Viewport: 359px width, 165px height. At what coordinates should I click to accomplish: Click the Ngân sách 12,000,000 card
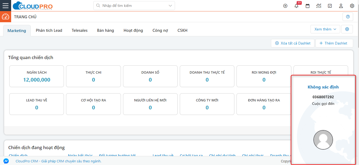(37, 76)
